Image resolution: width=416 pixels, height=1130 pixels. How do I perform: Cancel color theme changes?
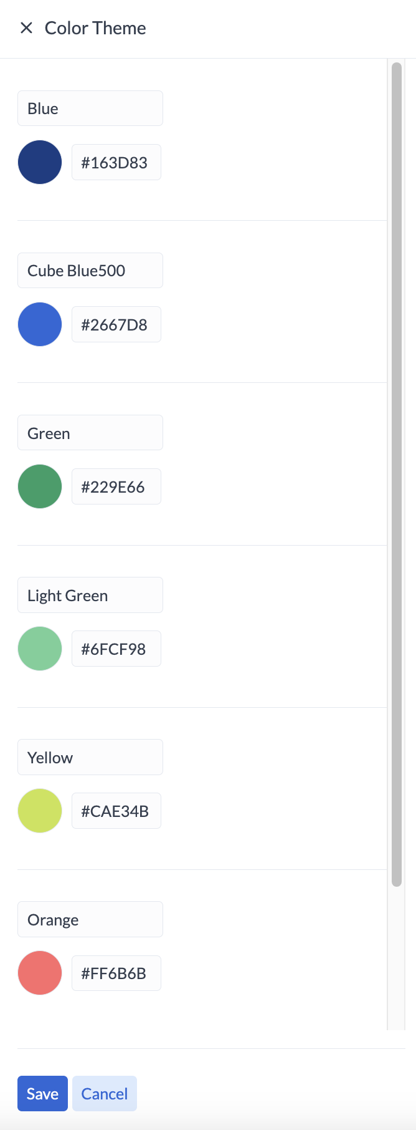click(x=105, y=1093)
